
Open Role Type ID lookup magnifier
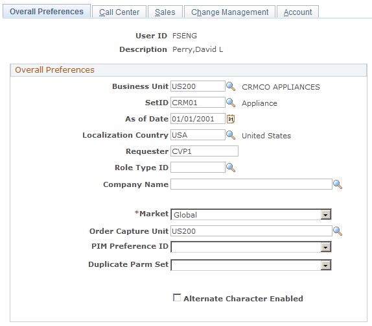pyautogui.click(x=231, y=168)
